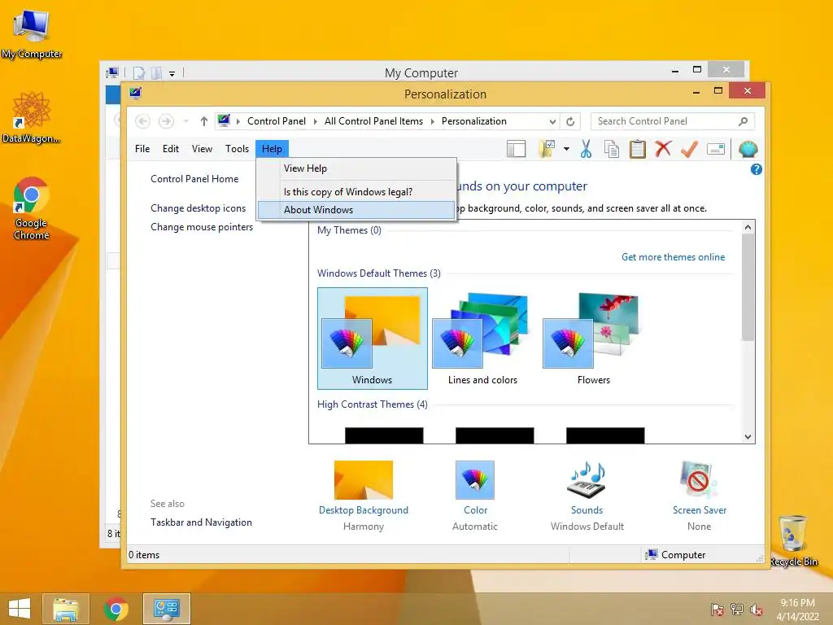Click the Forward navigation arrow

166,121
